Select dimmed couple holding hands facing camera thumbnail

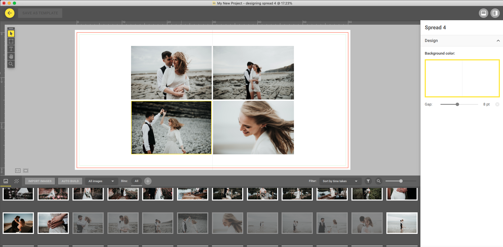pos(332,223)
